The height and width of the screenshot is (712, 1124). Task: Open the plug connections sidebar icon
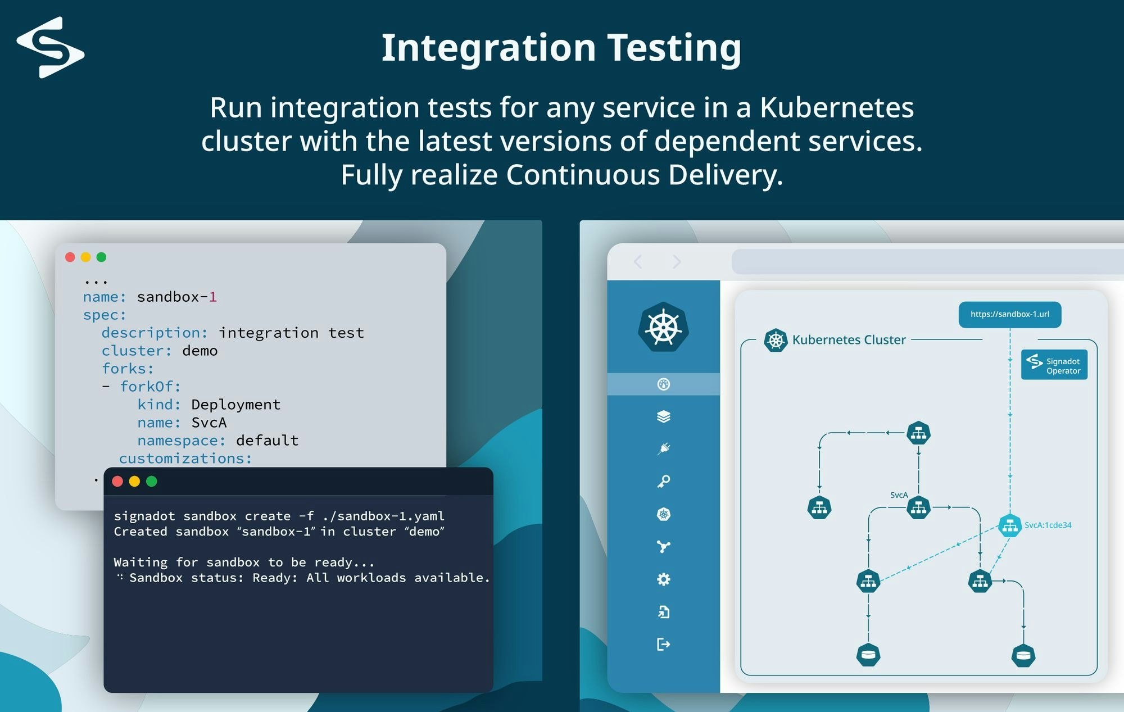pyautogui.click(x=663, y=448)
